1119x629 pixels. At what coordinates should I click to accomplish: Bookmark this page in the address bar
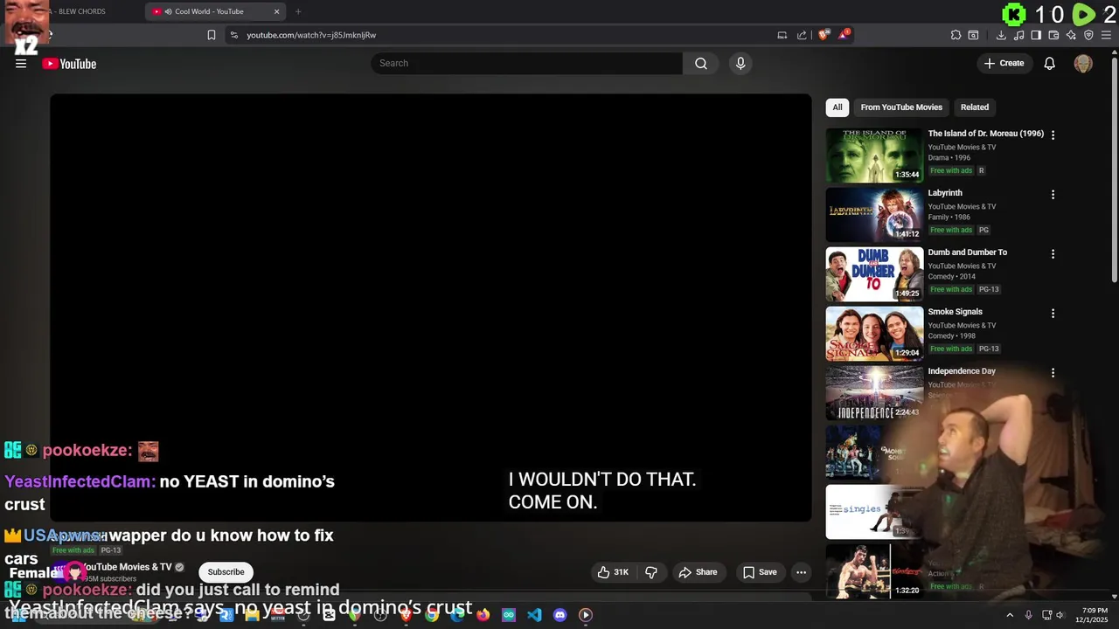click(212, 35)
